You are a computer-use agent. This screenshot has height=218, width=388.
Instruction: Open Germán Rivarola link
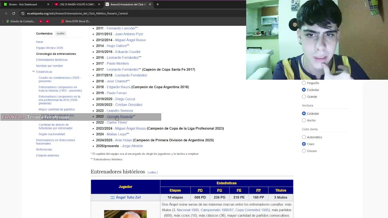(x=119, y=117)
